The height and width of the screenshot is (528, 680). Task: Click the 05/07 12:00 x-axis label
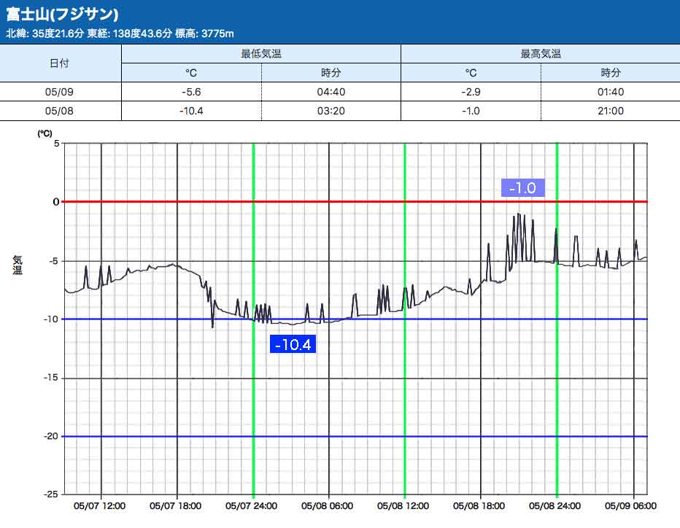click(99, 506)
